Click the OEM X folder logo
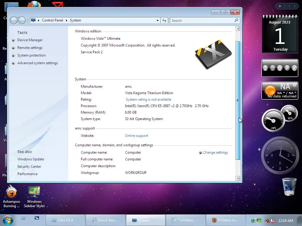 (213, 54)
